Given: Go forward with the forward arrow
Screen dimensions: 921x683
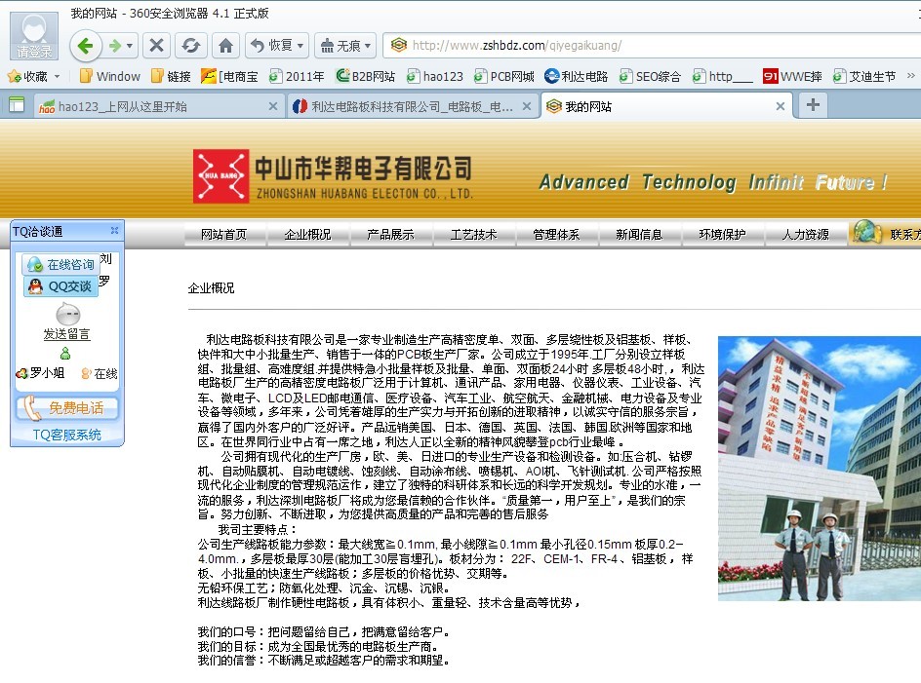Looking at the screenshot, I should (x=115, y=45).
